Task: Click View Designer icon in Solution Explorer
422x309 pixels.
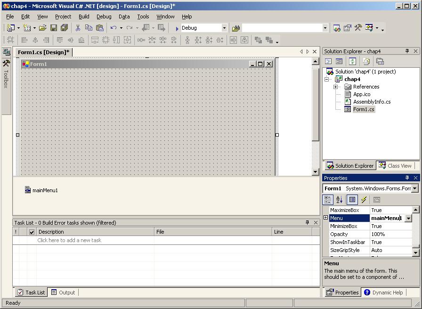Action: pyautogui.click(x=339, y=61)
